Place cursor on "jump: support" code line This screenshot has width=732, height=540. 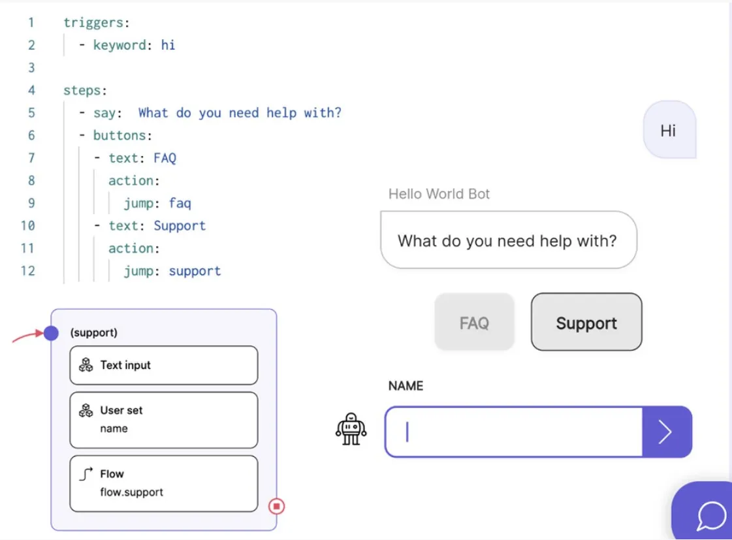point(172,271)
